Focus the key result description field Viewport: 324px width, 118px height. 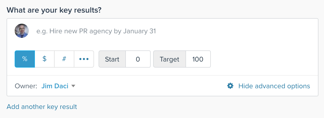(x=174, y=31)
